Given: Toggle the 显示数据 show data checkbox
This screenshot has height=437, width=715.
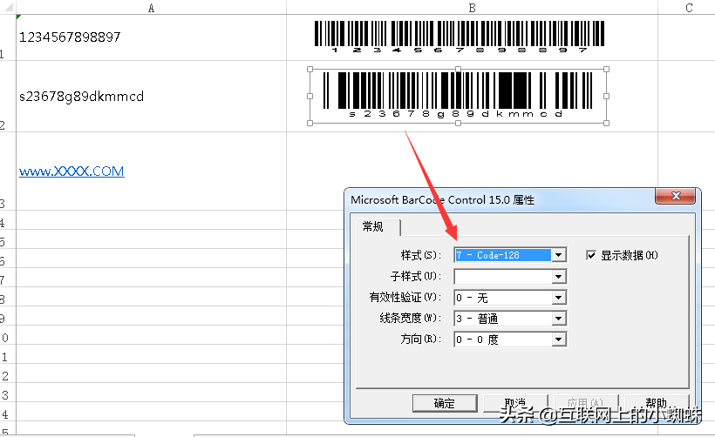Looking at the screenshot, I should point(591,255).
